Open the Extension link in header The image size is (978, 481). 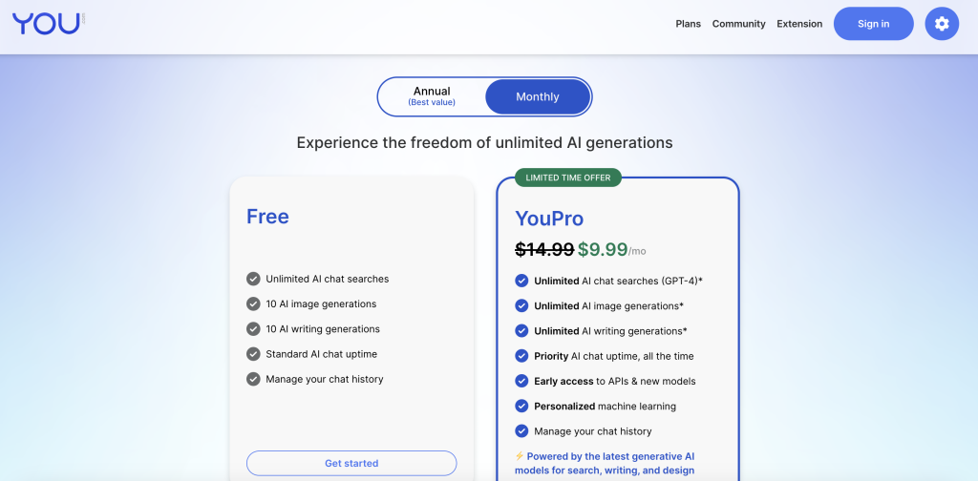[x=799, y=24]
